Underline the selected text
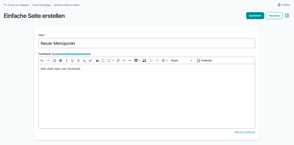Viewport: 294px width, 145px height. [72, 60]
